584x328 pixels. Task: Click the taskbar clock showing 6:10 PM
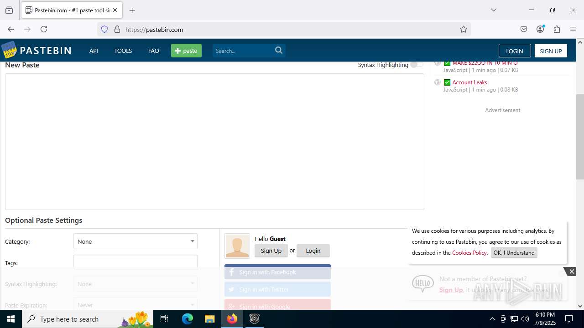pos(545,319)
